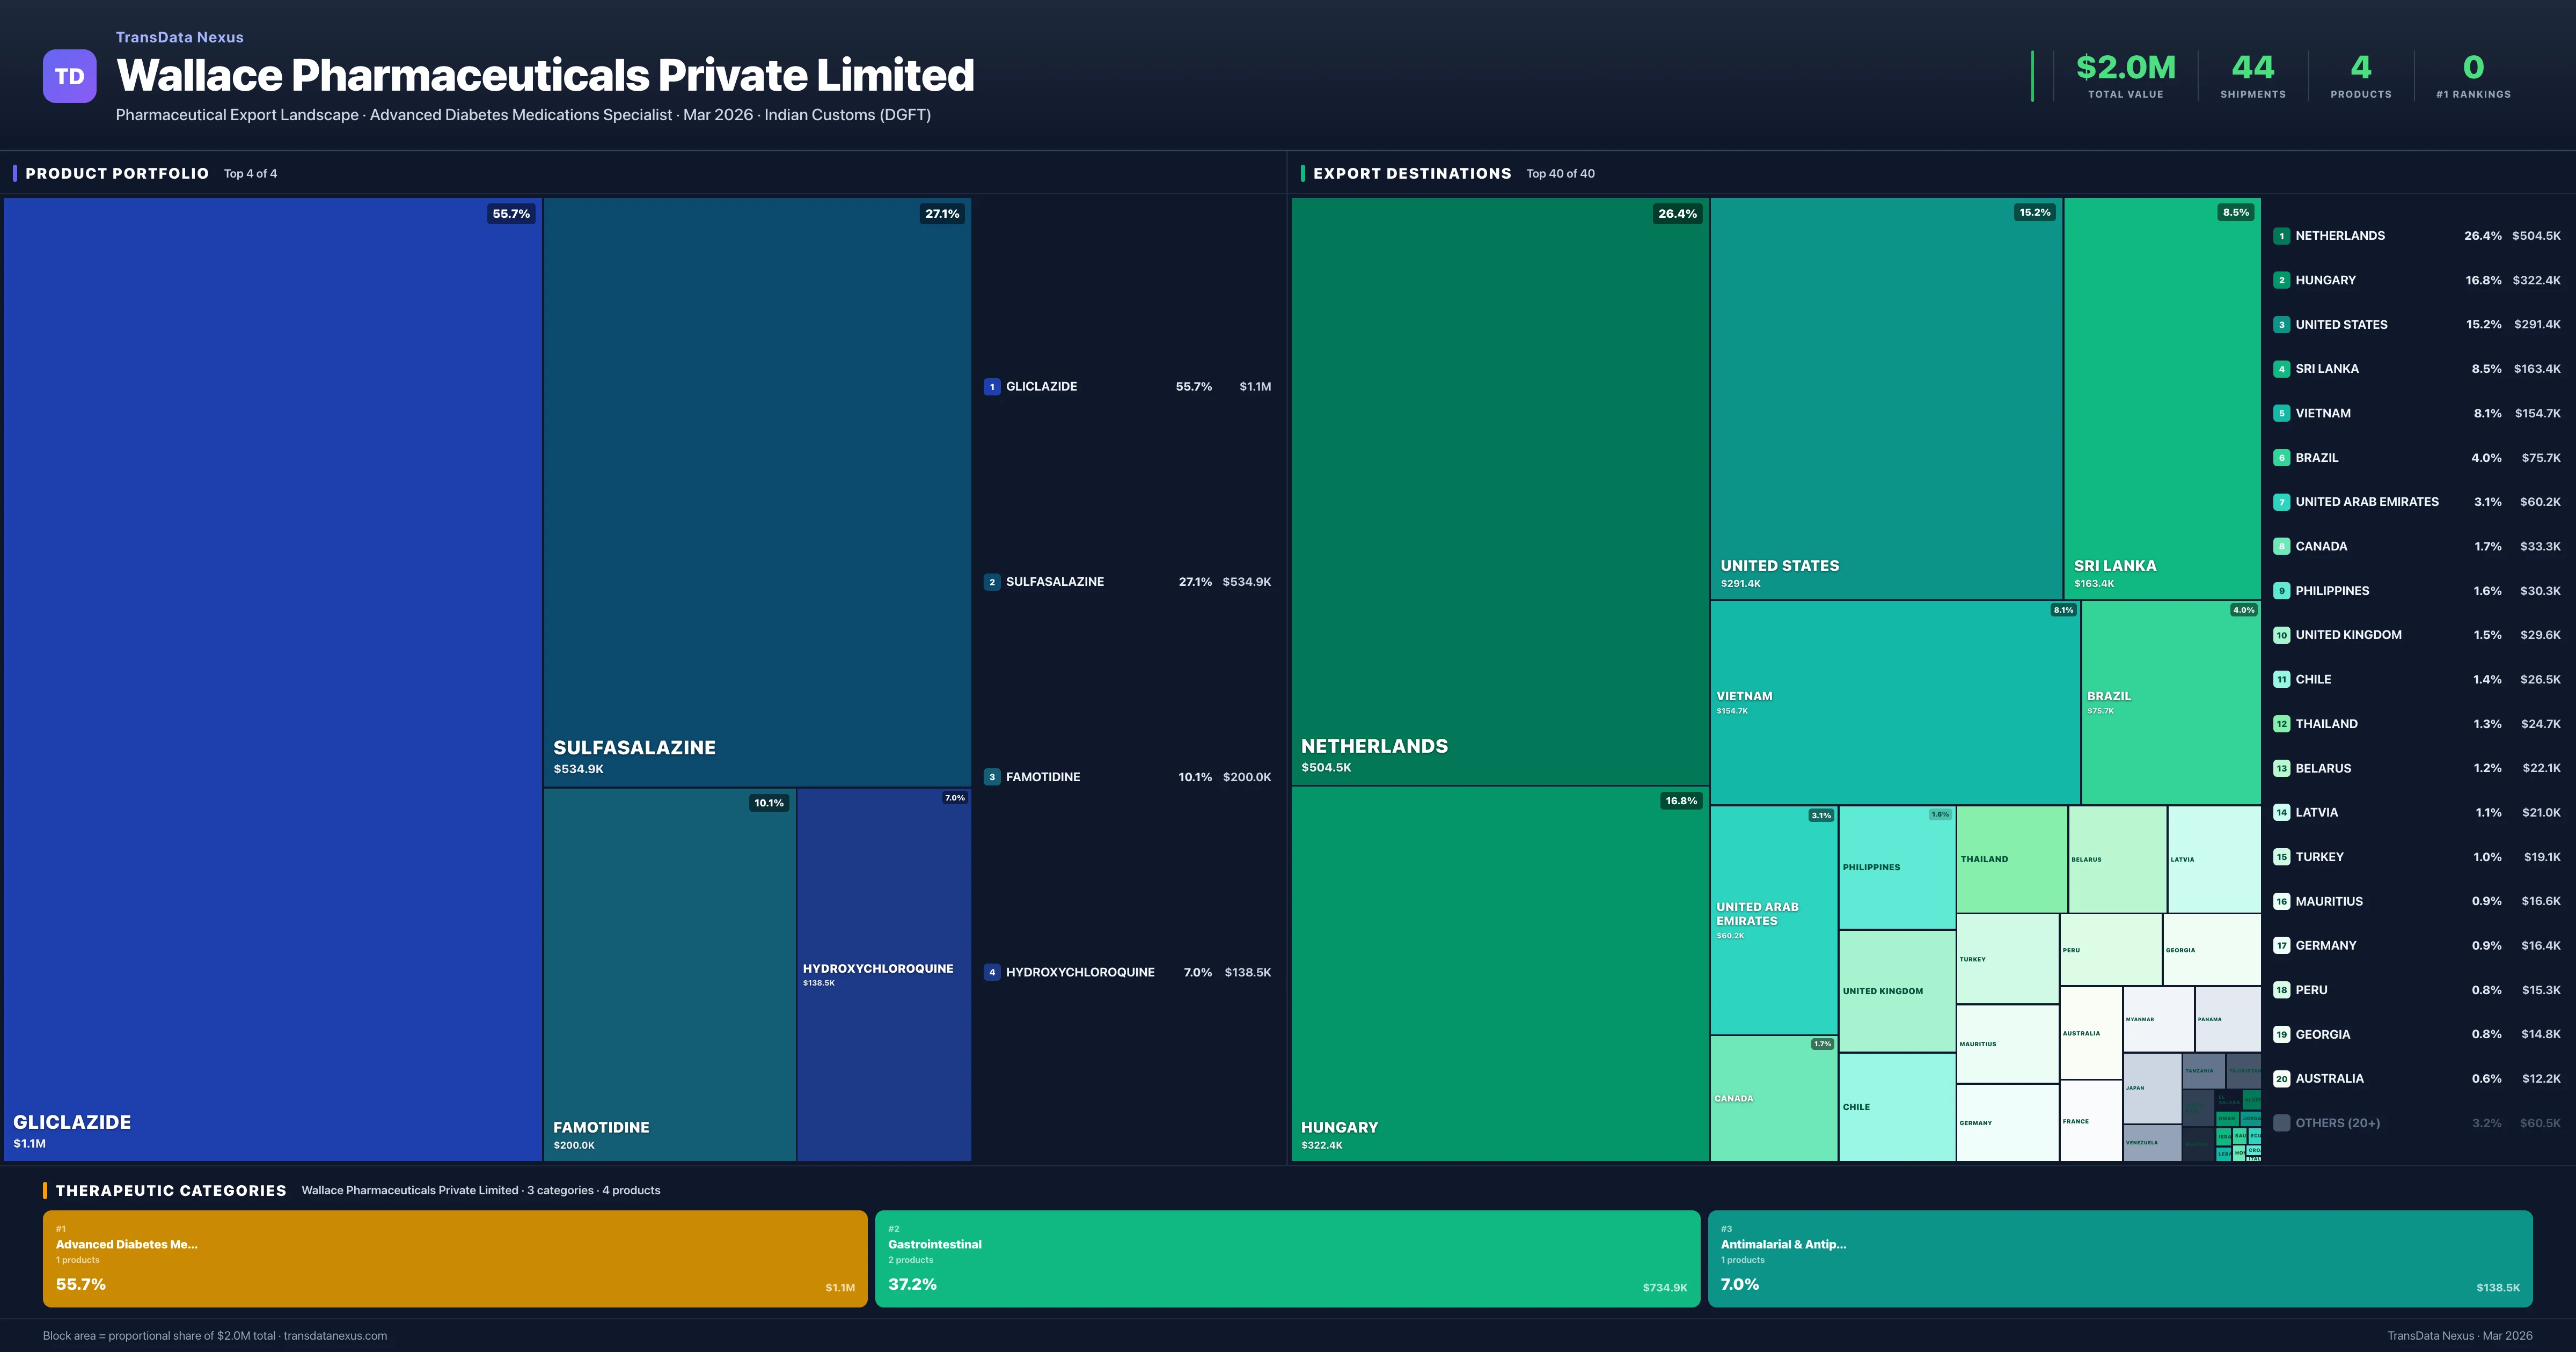Click the Sulfasalazine rank 2 legend badge
This screenshot has height=1352, width=2576.
(x=991, y=582)
